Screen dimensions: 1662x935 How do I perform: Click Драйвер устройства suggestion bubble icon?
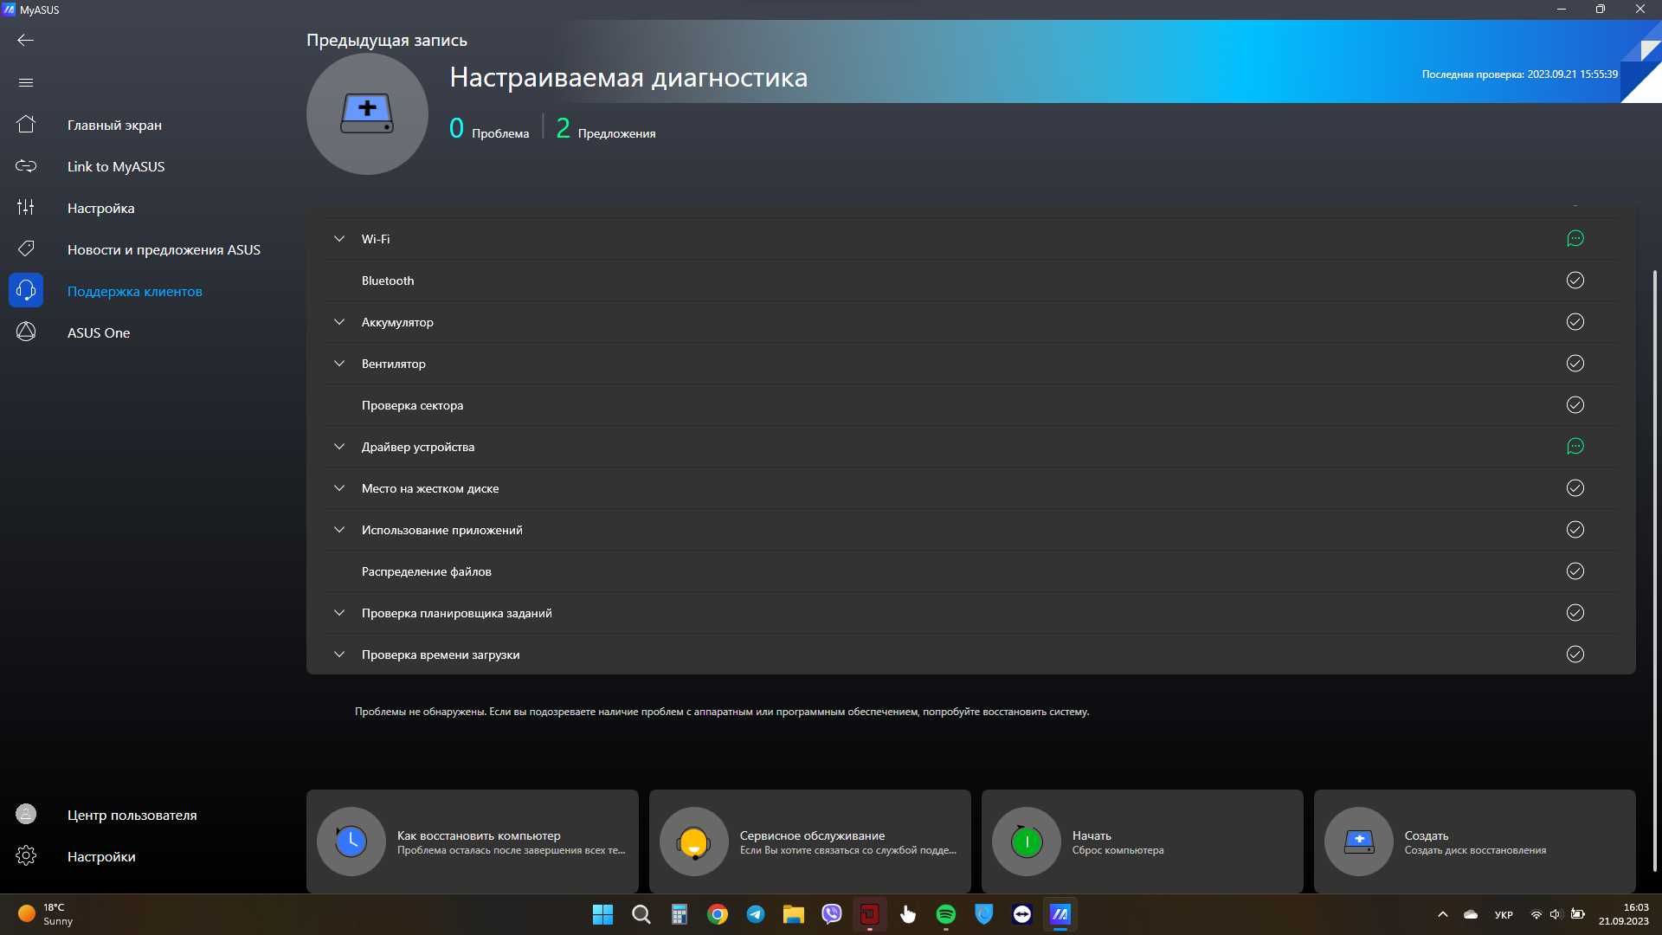1575,447
